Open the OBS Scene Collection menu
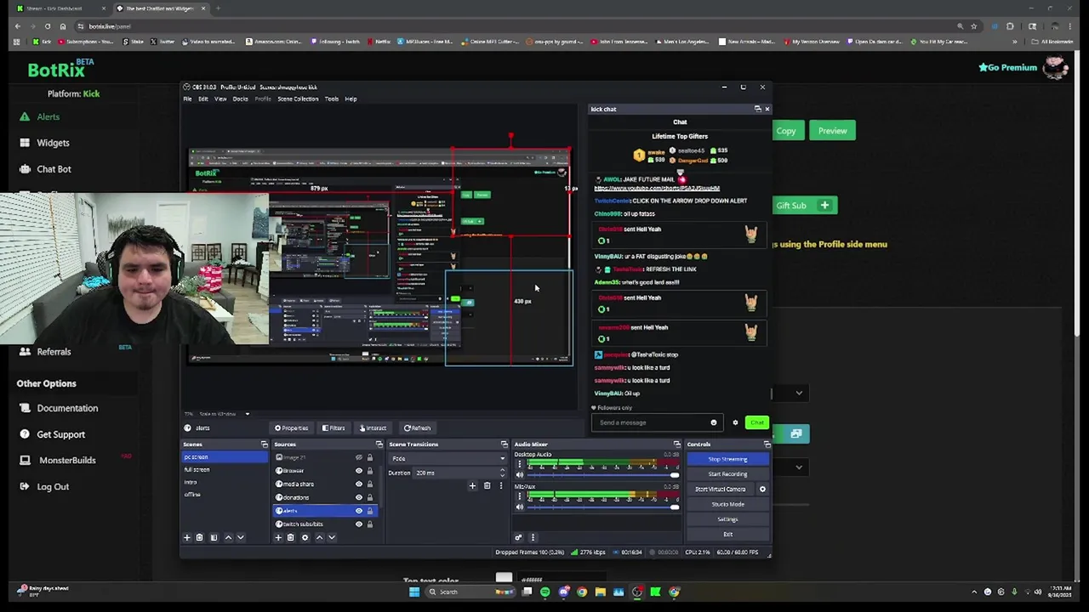This screenshot has width=1089, height=612. pos(298,99)
